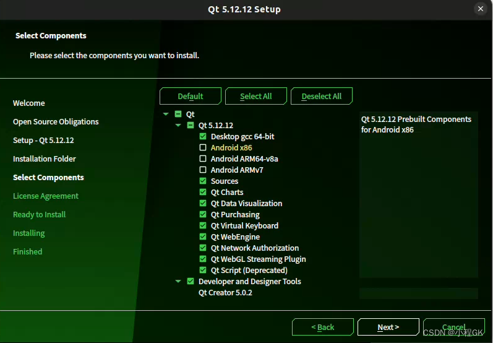Toggle Qt Data Visualization checkbox
This screenshot has width=493, height=343.
(203, 203)
